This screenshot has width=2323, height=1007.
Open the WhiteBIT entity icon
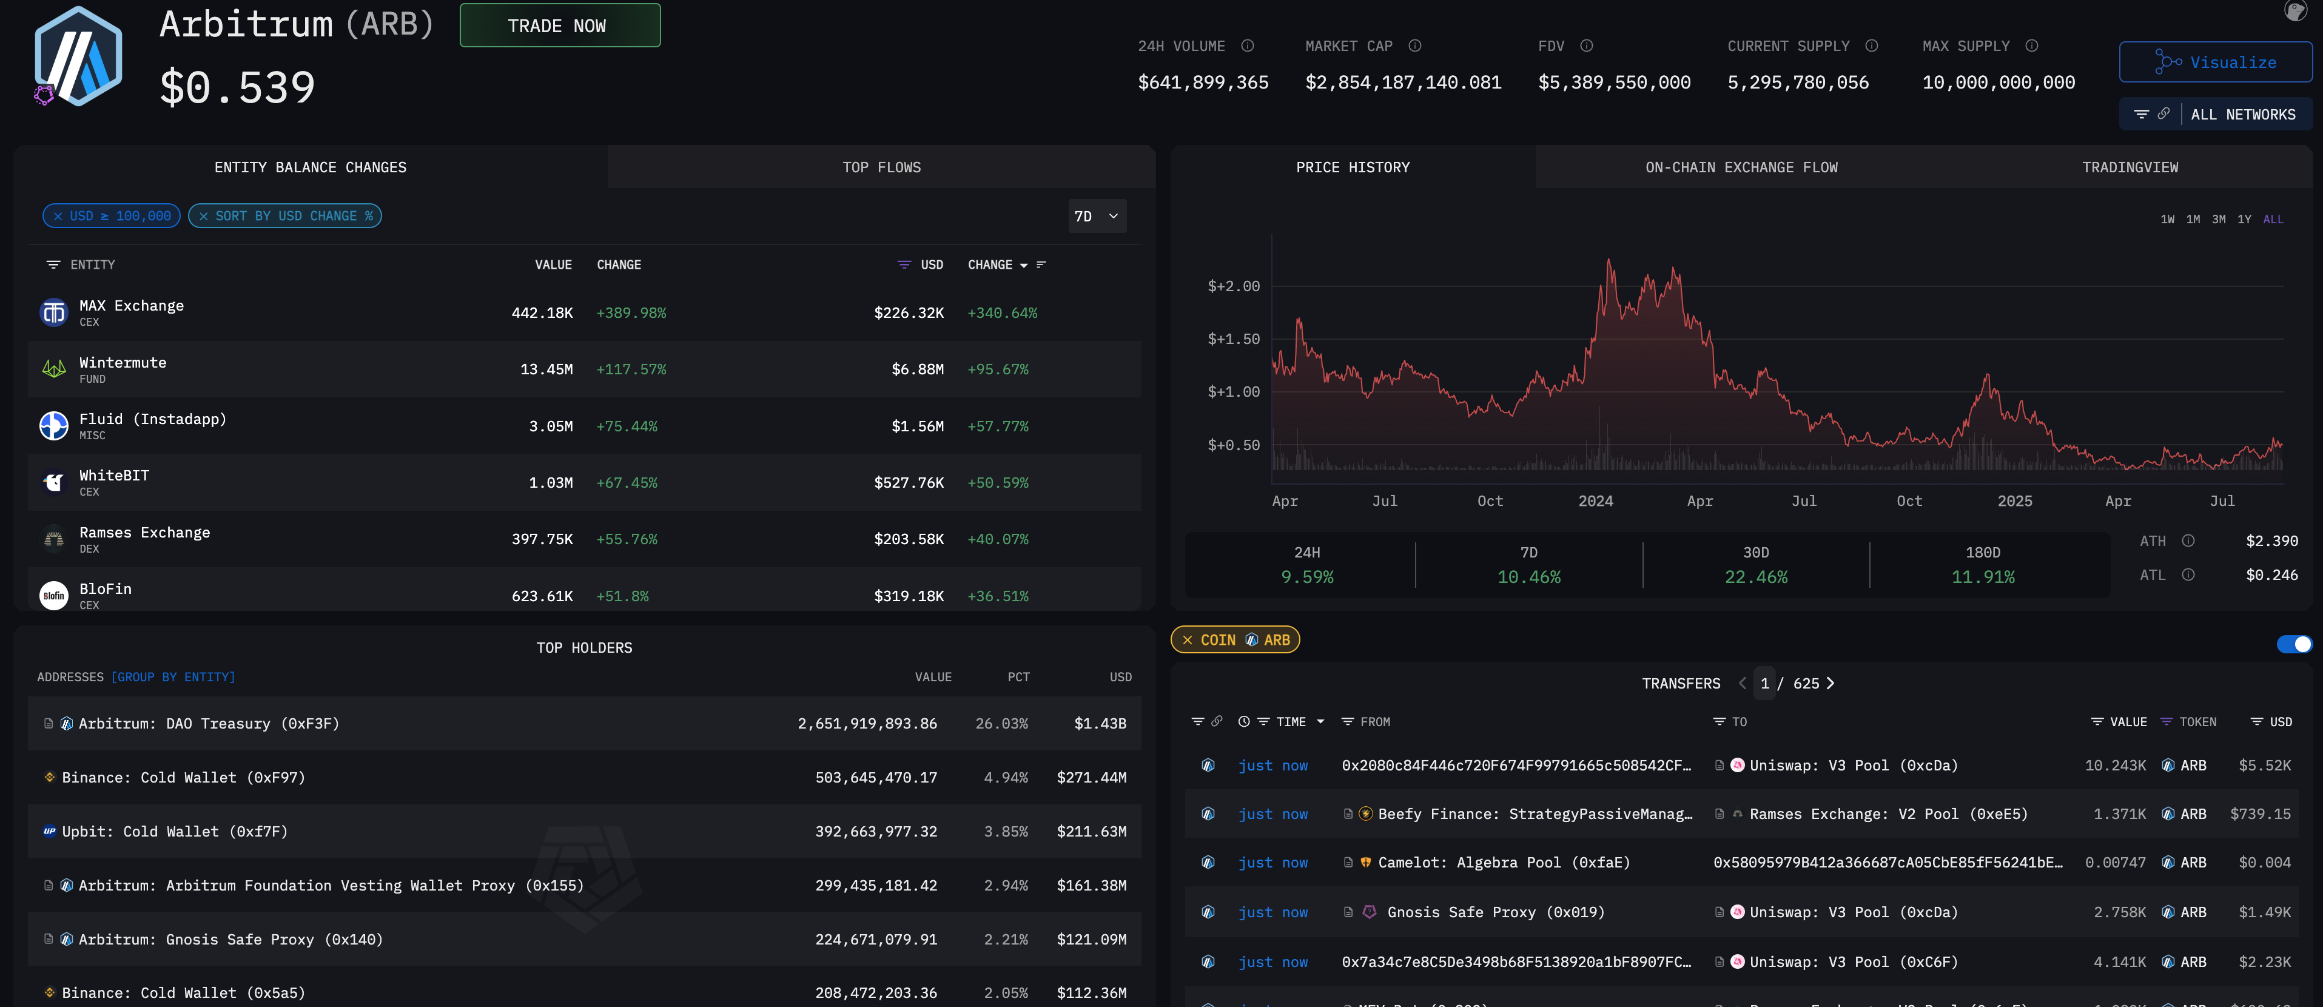tap(54, 483)
